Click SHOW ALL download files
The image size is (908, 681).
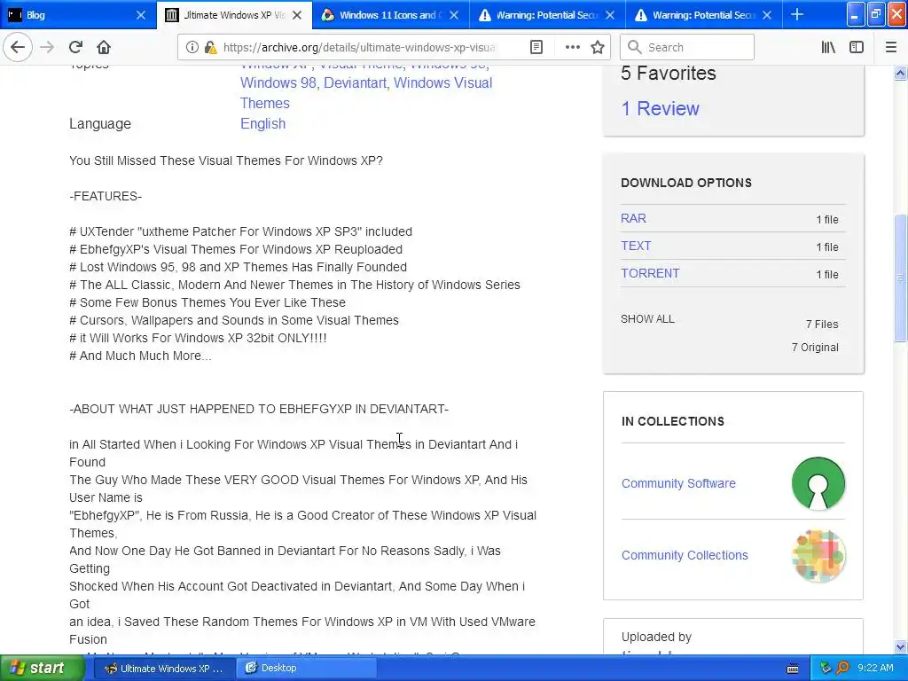[x=647, y=319]
